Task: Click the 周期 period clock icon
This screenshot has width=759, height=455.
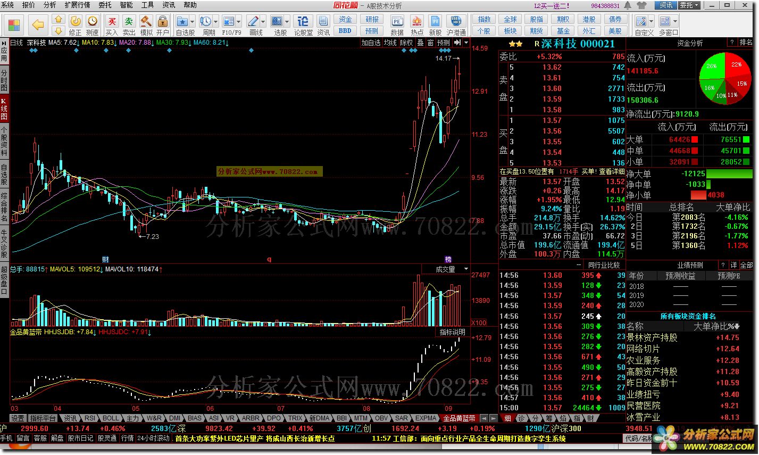Action: pos(205,21)
